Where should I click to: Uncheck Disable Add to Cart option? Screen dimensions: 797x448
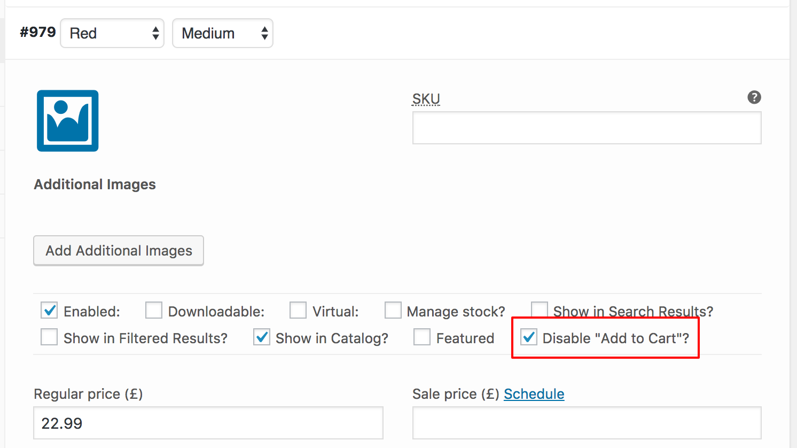pyautogui.click(x=528, y=337)
